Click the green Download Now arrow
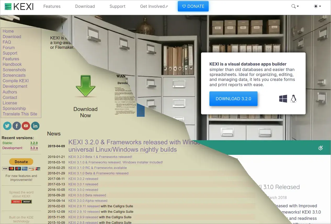Viewport: 331px width, 224px height. (x=85, y=86)
